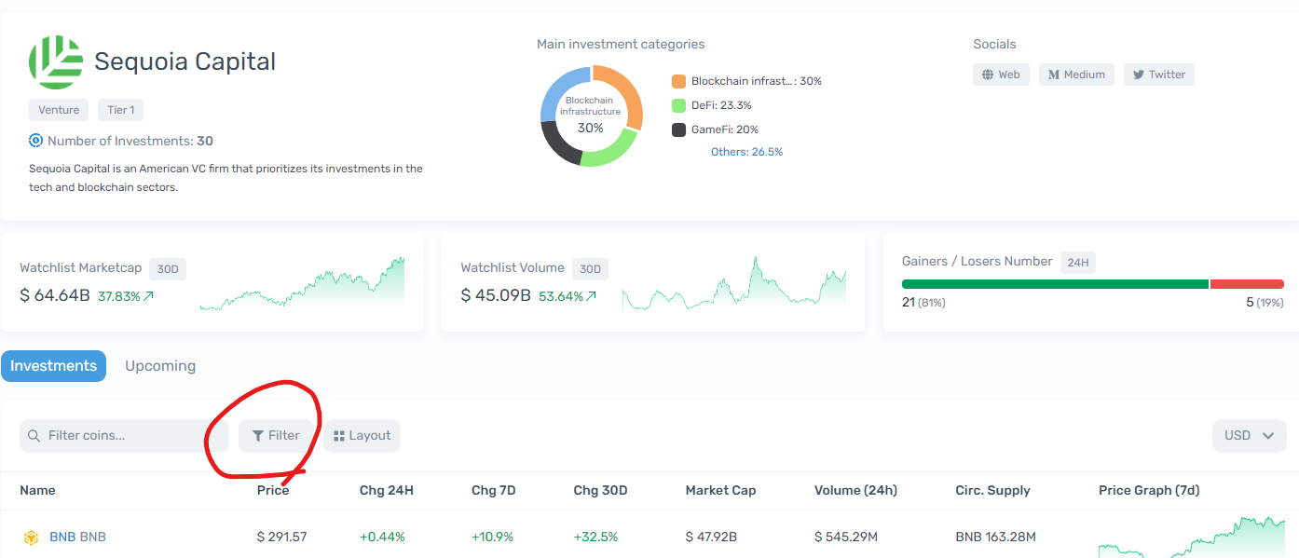Click the Sequoia Capital green logo
The height and width of the screenshot is (558, 1299).
click(57, 61)
